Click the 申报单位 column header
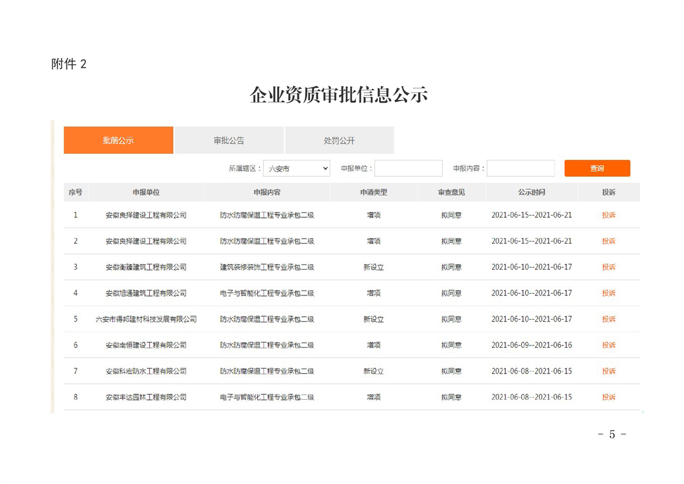This screenshot has width=684, height=484. tap(146, 192)
